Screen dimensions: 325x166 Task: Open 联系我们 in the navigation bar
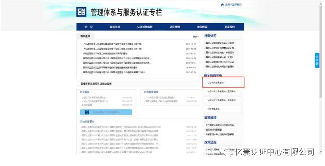coord(230,27)
